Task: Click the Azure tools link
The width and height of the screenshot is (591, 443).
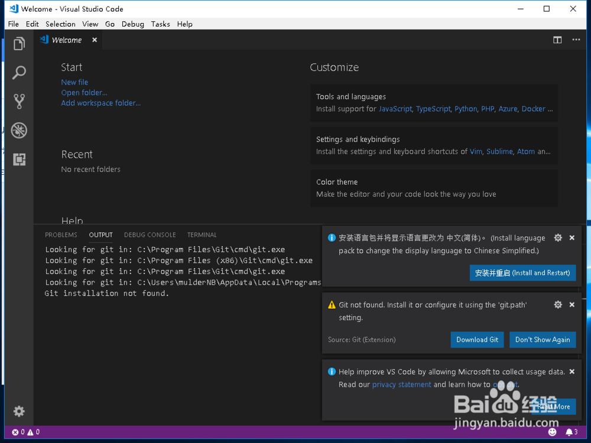Action: click(508, 109)
